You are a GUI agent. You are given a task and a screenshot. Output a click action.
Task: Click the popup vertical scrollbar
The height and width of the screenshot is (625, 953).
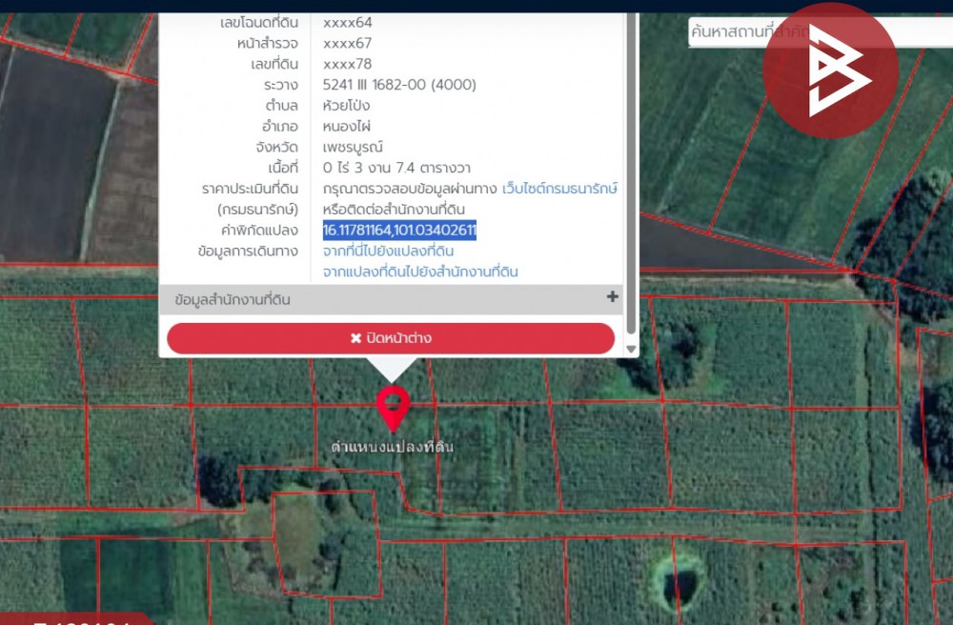(x=630, y=171)
